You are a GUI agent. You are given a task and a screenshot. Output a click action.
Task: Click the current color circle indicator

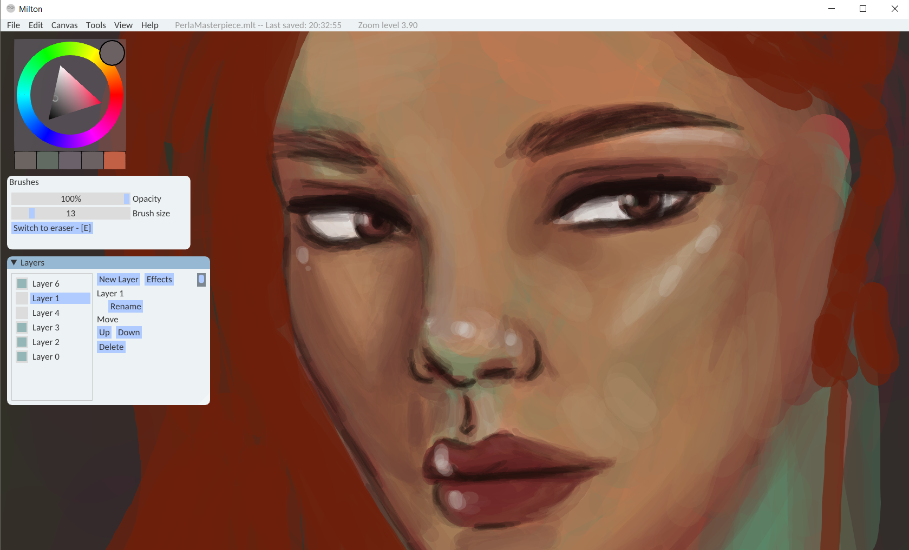[112, 52]
